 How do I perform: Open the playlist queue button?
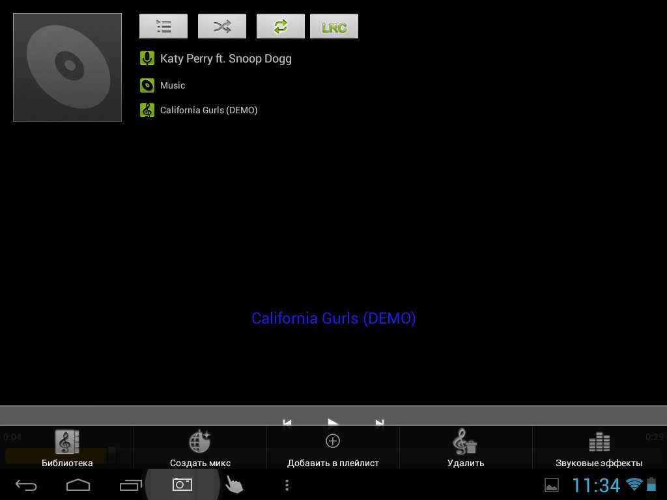click(x=163, y=27)
